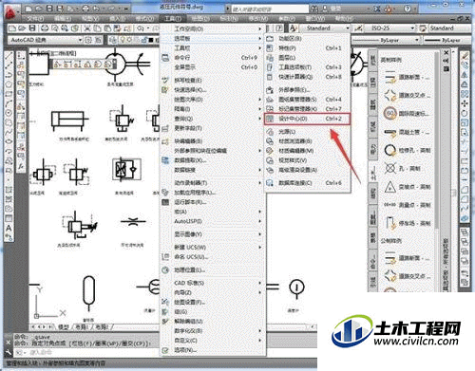Expand the Workspaces submenu at top of Tools menu

(212, 28)
